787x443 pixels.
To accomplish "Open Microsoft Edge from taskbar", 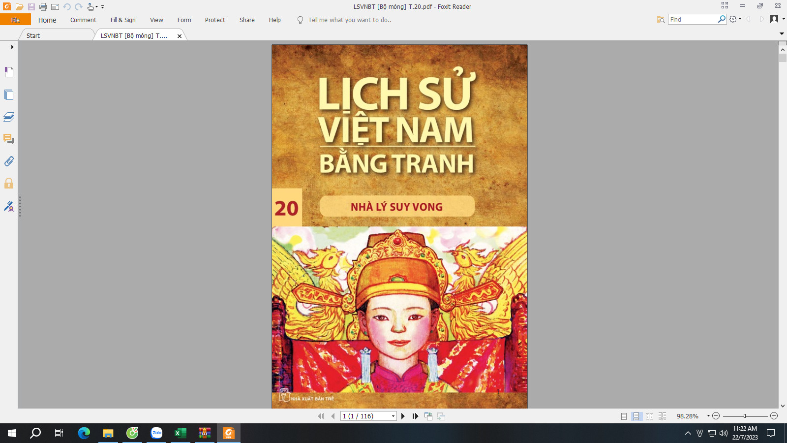I will [x=84, y=433].
